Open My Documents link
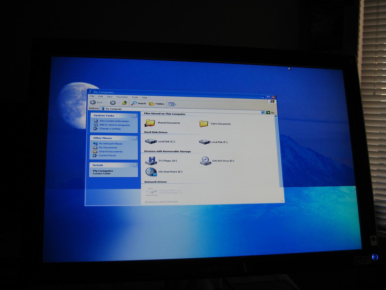Viewport: 386px width, 290px height. pyautogui.click(x=108, y=147)
